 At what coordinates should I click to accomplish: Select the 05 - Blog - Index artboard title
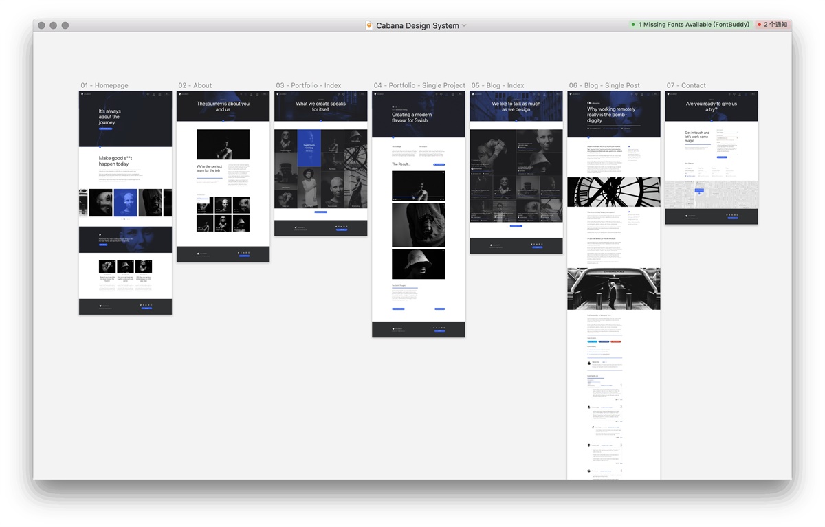click(498, 85)
